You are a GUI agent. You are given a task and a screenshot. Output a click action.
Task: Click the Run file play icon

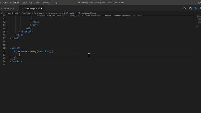185,8
